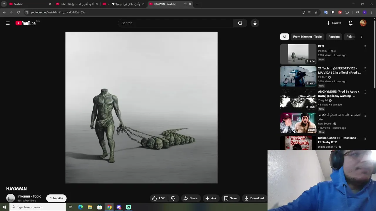Open the YouTube account avatar menu
The height and width of the screenshot is (211, 376).
pyautogui.click(x=363, y=23)
